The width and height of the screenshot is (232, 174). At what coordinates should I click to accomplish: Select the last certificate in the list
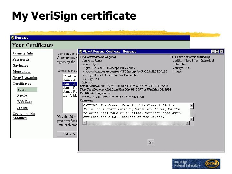[x=70, y=96]
